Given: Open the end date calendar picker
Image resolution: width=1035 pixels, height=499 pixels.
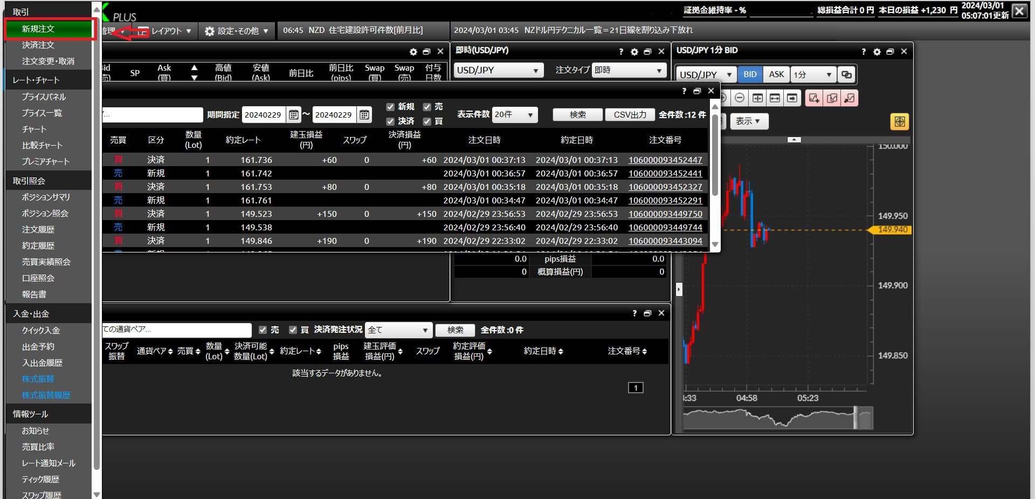Looking at the screenshot, I should pos(364,114).
